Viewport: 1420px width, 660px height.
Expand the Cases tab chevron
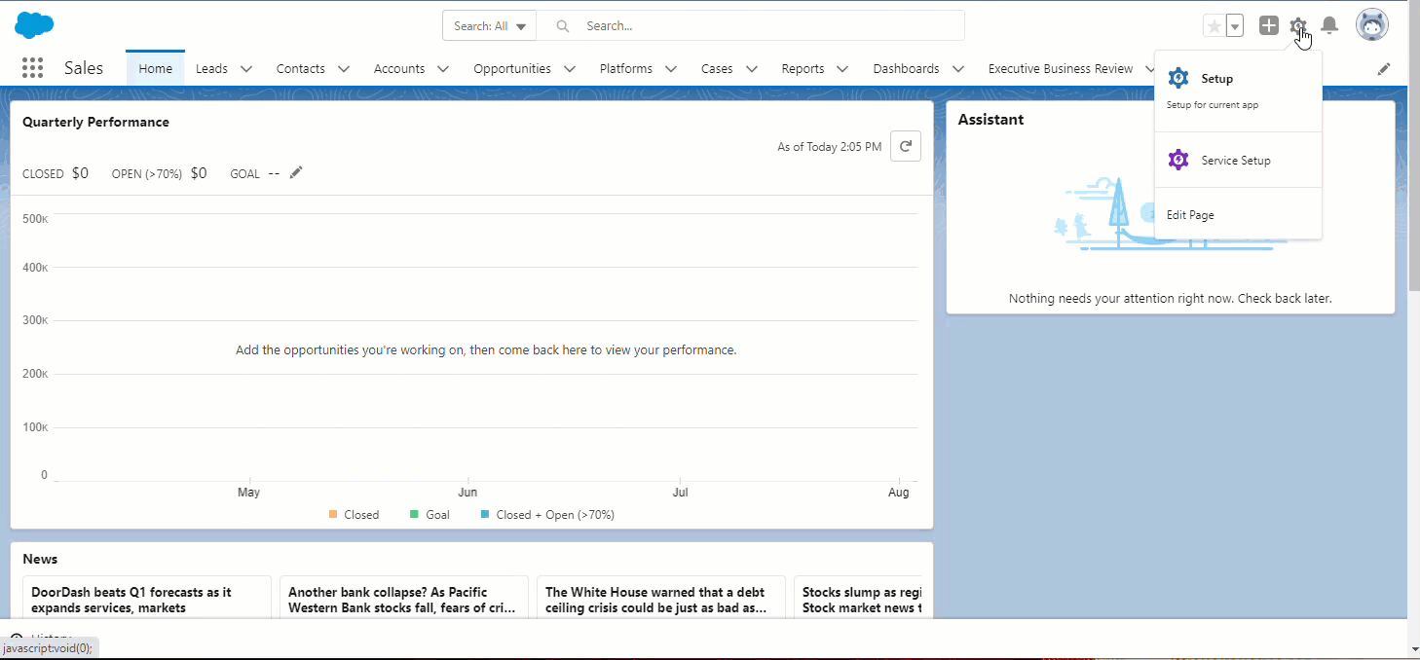(x=752, y=69)
